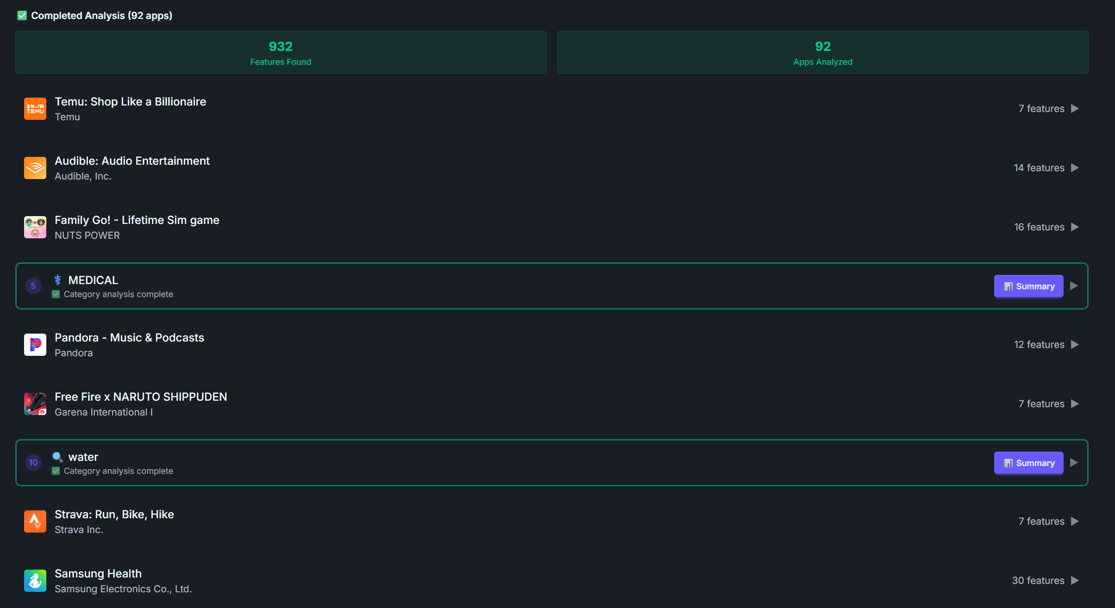Click the 'MEDICAL' category name
This screenshot has height=608, width=1115.
pos(93,280)
